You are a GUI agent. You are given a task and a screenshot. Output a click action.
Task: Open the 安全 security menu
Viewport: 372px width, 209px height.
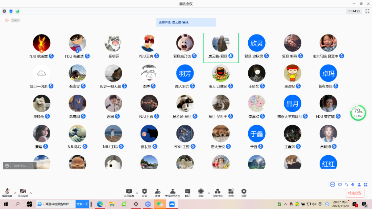(144, 192)
